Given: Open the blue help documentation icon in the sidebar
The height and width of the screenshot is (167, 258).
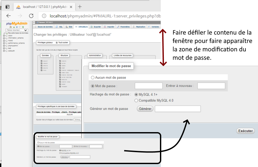Looking at the screenshot, I should pyautogui.click(x=17, y=27).
